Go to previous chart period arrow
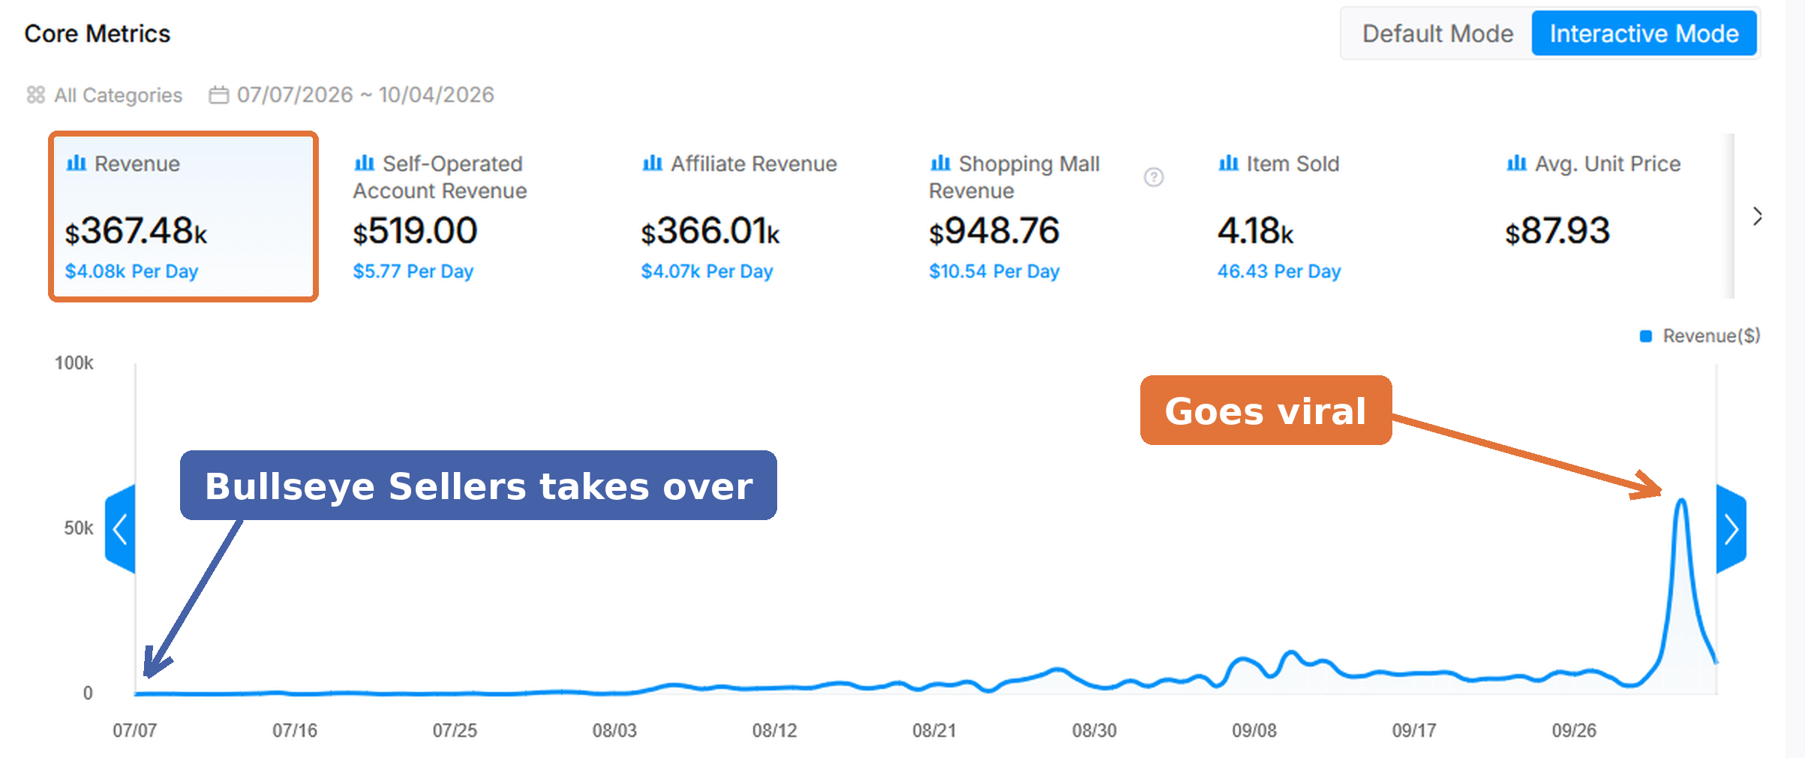 pos(120,529)
